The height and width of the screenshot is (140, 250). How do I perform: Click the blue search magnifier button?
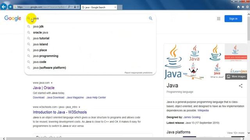[x=150, y=18]
